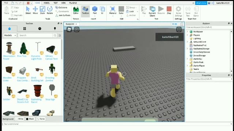Click the Exit Game button
The height and width of the screenshot is (131, 234).
196,11
